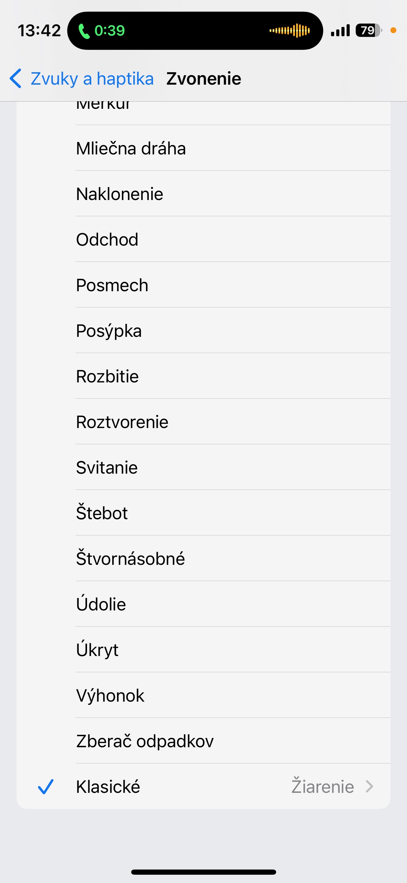This screenshot has height=883, width=407.
Task: Tap the home indicator bar
Action: [203, 872]
